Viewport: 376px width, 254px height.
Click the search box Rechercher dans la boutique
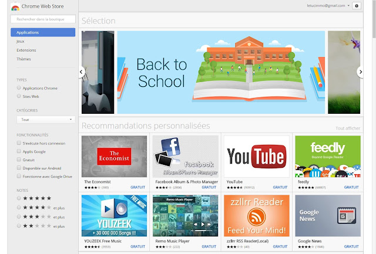[43, 19]
